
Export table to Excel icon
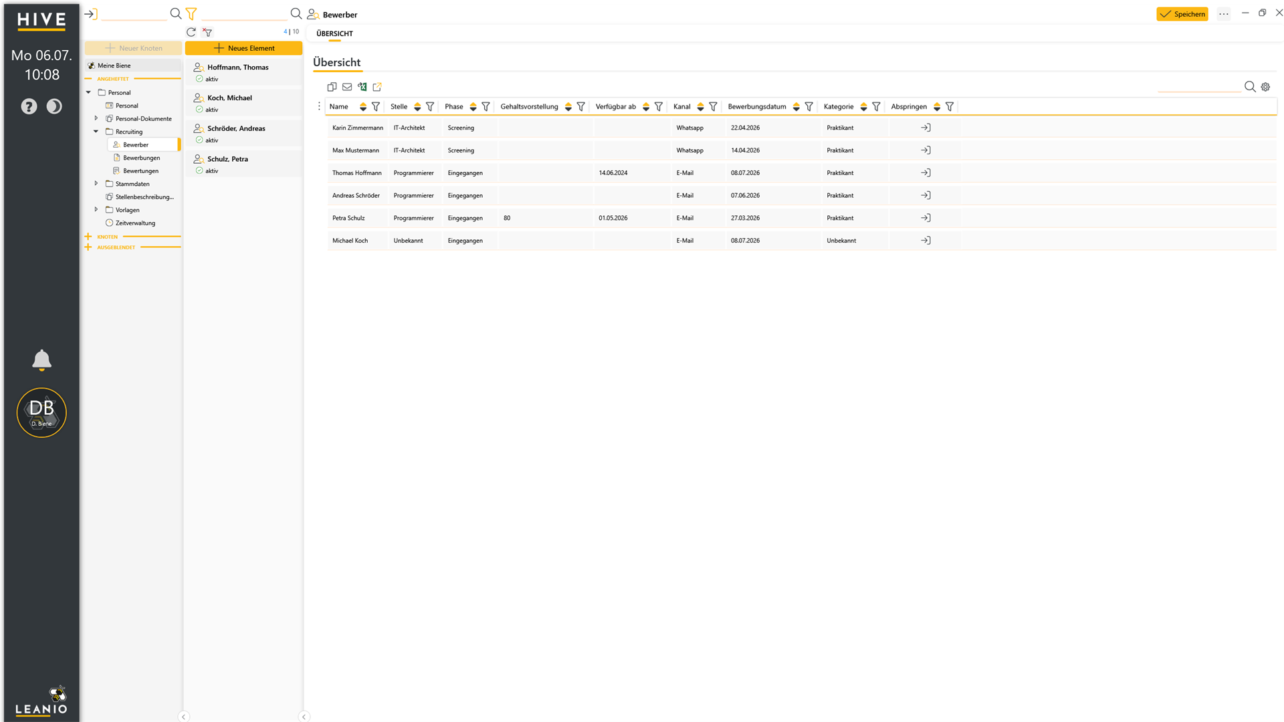(362, 87)
